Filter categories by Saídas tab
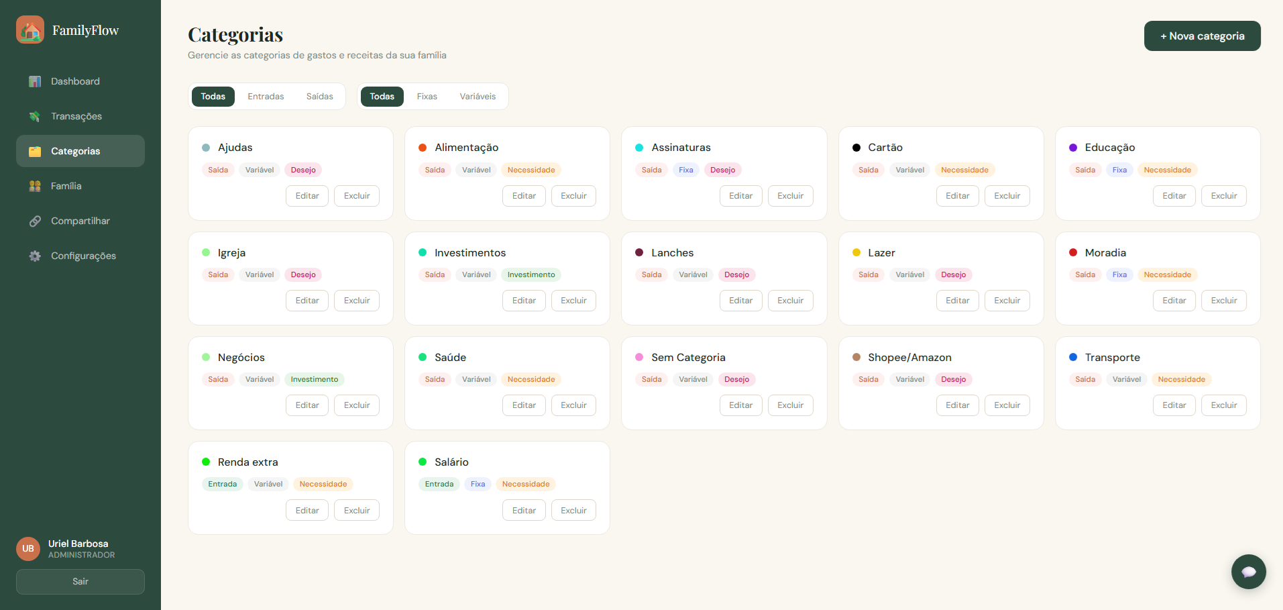The image size is (1283, 610). point(320,97)
